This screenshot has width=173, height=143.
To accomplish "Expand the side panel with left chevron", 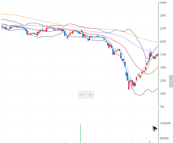I will (x=171, y=81).
